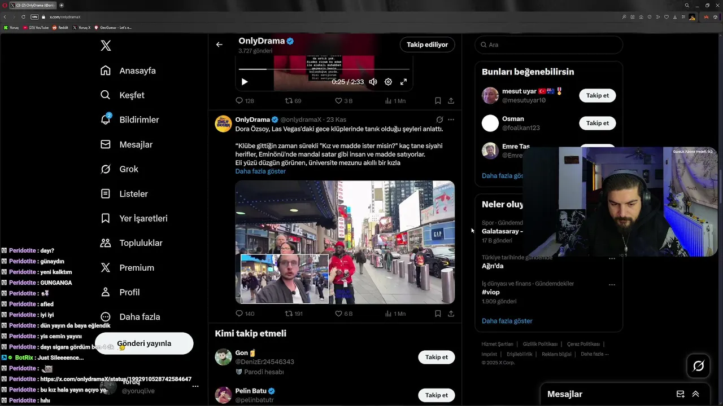723x406 pixels.
Task: Click Takip ediliyor following button
Action: coord(427,45)
